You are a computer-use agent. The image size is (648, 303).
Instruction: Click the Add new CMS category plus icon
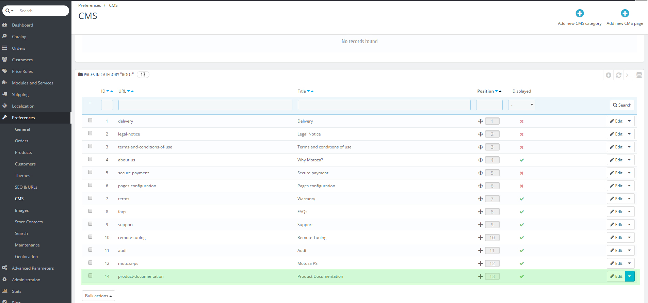580,13
